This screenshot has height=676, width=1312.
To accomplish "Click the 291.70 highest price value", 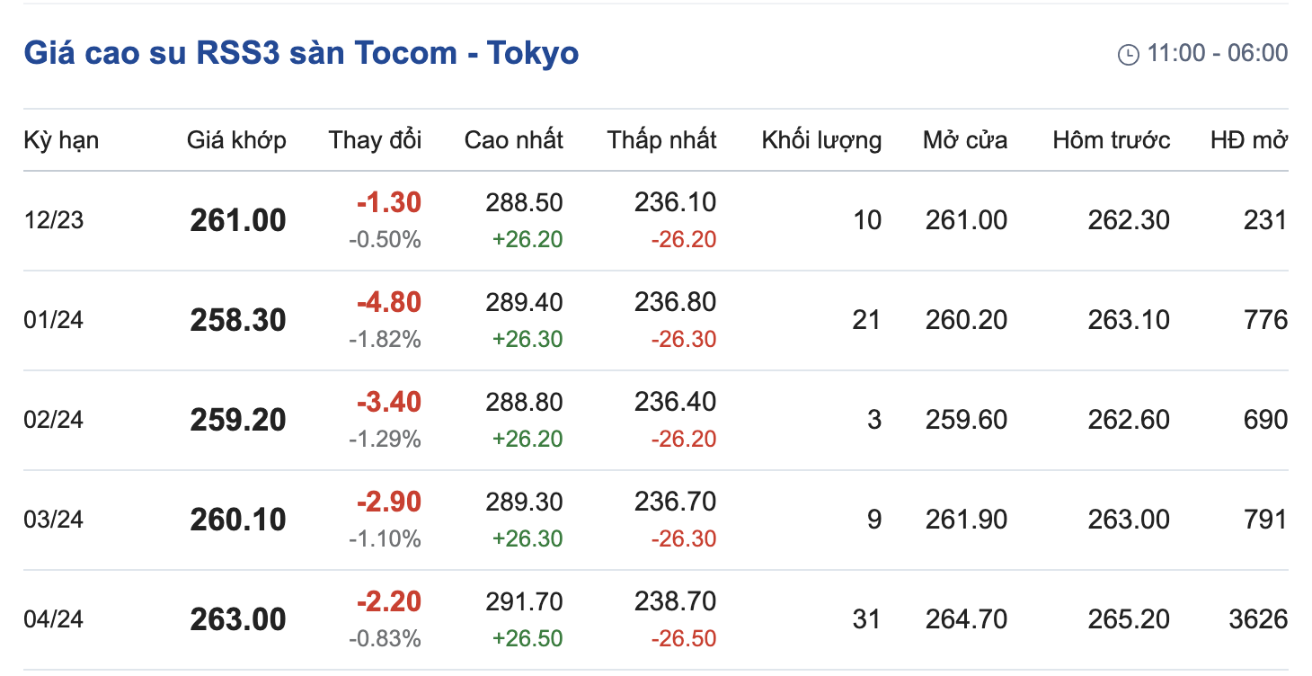I will point(524,601).
